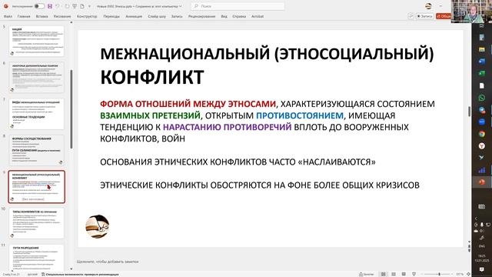
Task: Open the Анимация tab
Action: tap(134, 16)
